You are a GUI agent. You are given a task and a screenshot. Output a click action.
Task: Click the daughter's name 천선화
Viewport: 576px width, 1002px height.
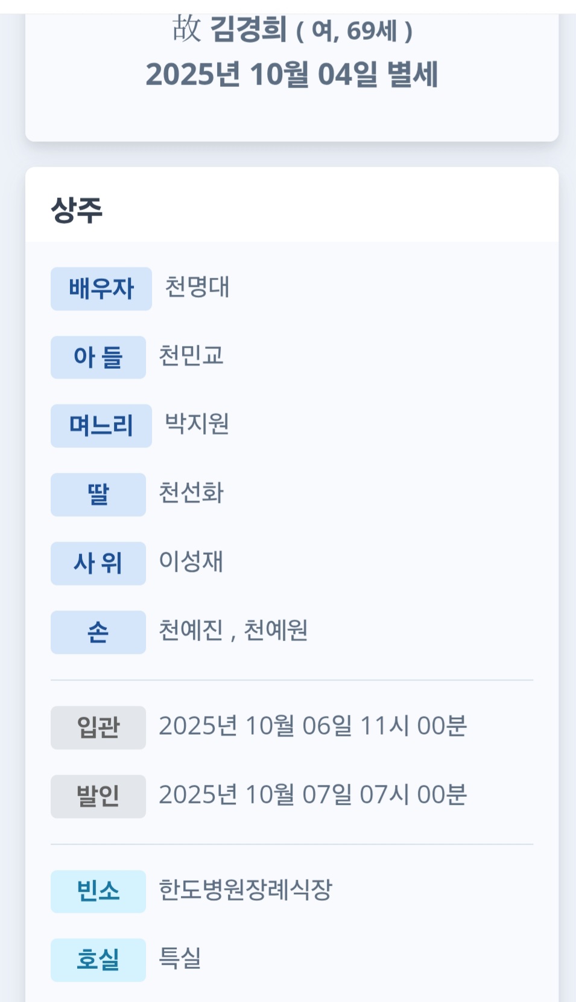click(191, 493)
